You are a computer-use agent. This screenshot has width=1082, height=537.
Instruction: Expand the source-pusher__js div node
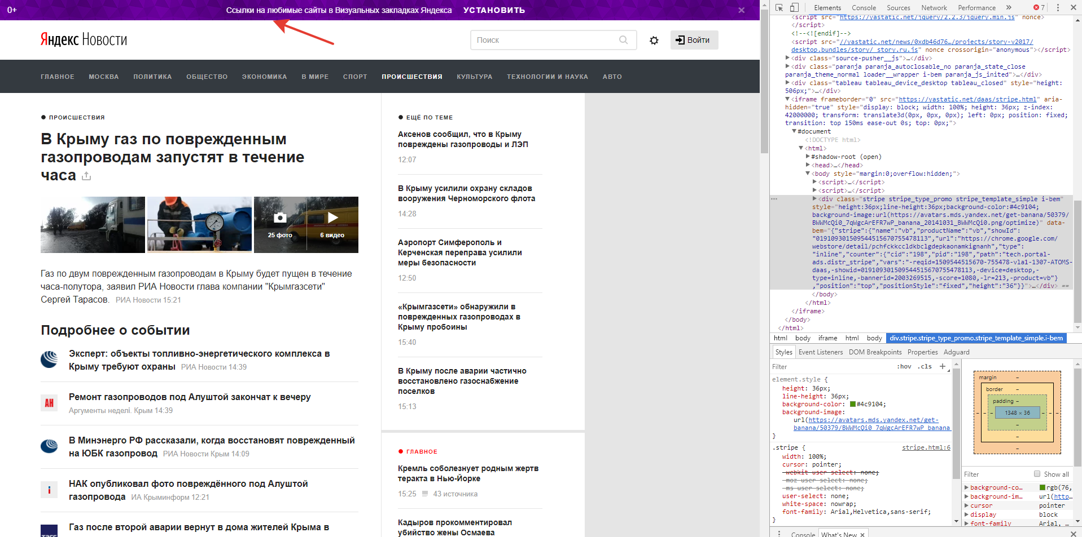(787, 58)
